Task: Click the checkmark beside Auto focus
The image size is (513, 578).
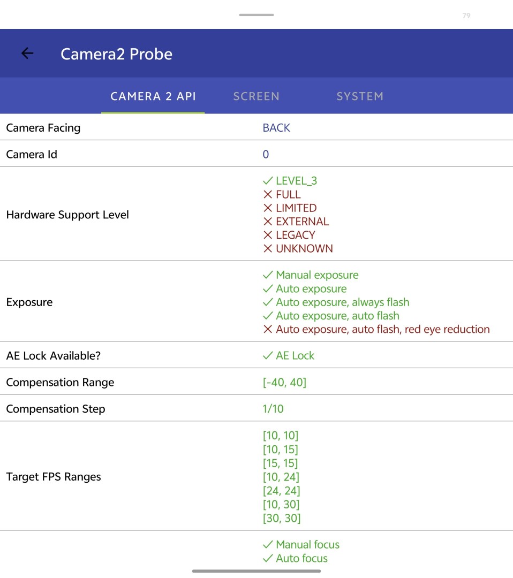Action: [268, 559]
